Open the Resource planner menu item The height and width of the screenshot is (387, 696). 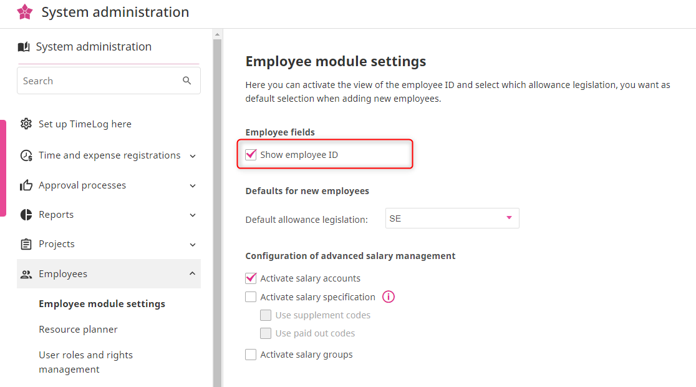(78, 329)
